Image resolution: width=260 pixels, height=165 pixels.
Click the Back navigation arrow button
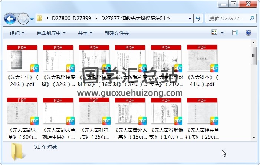pos(10,18)
